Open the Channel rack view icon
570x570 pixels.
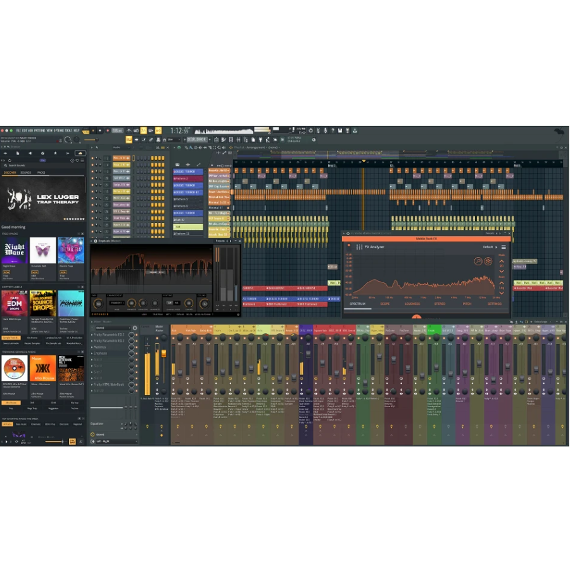[231, 139]
